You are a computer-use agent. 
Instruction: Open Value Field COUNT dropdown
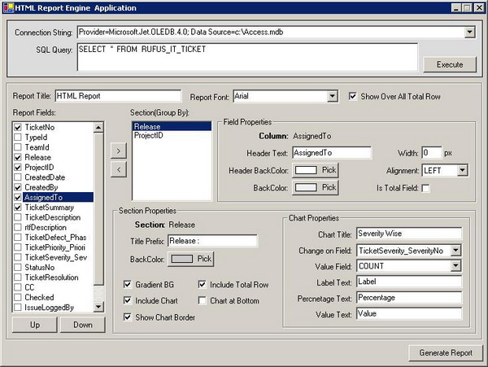point(456,266)
